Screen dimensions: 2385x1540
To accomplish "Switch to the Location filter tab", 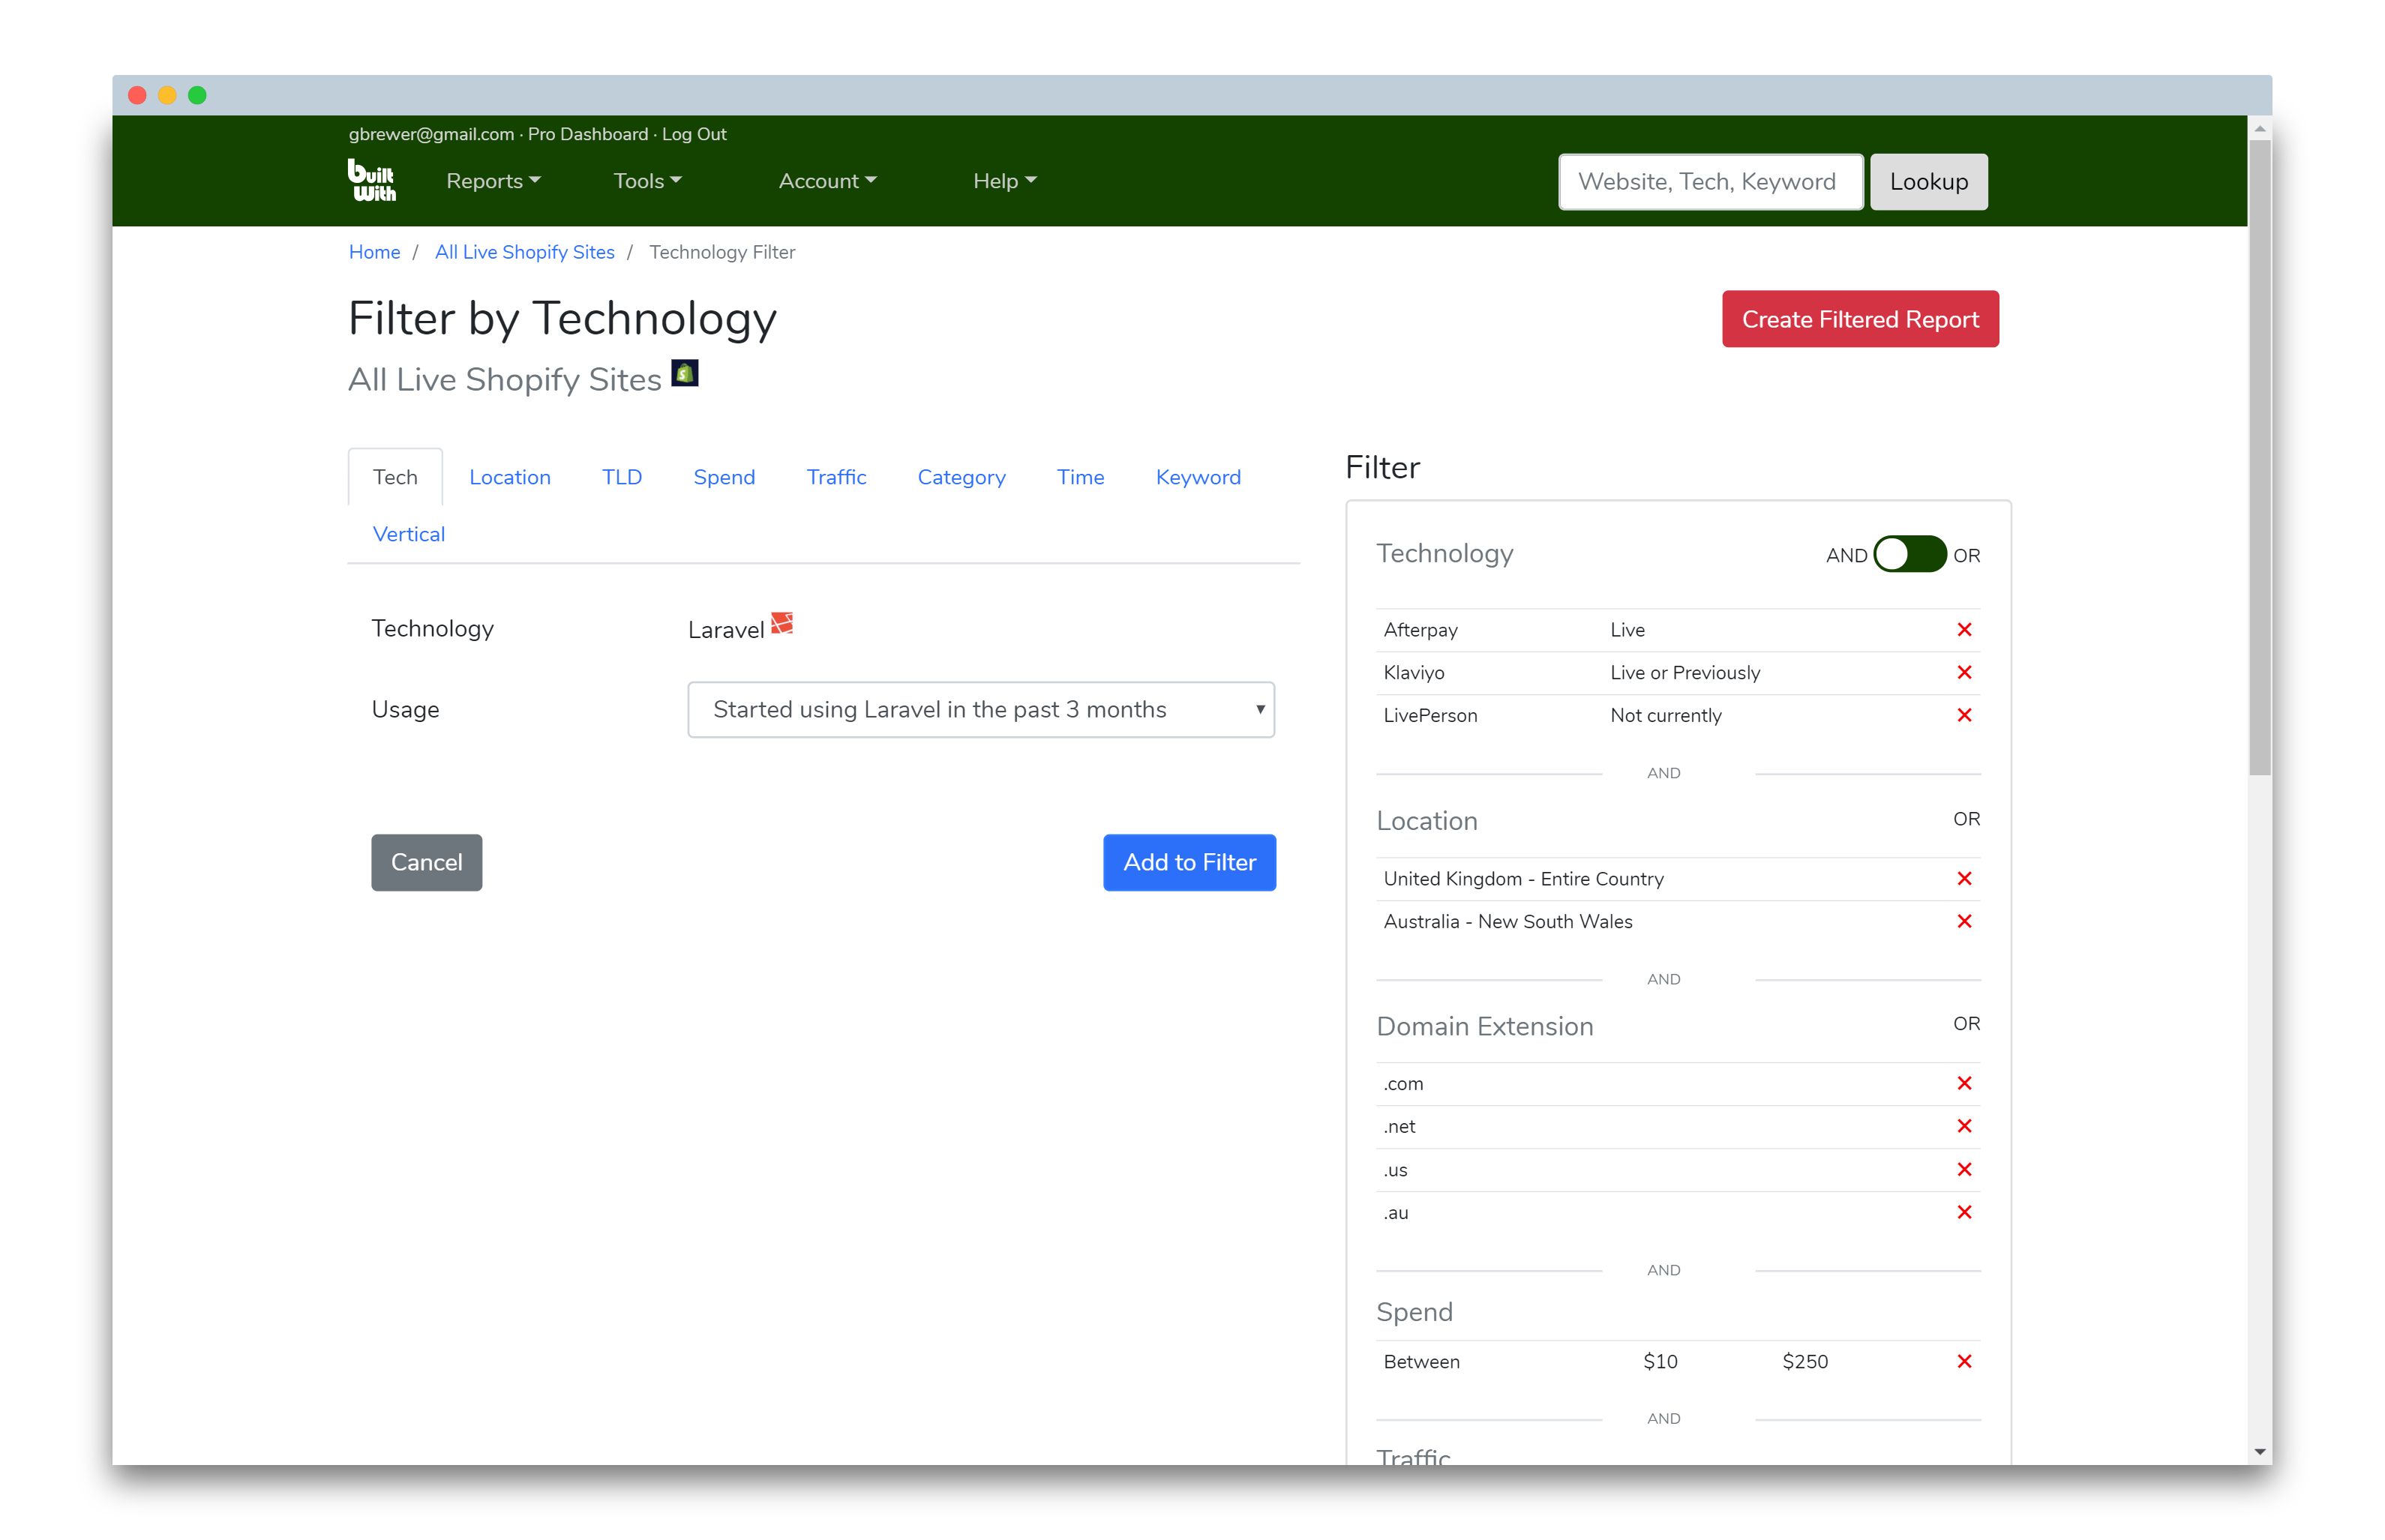I will click(x=509, y=475).
